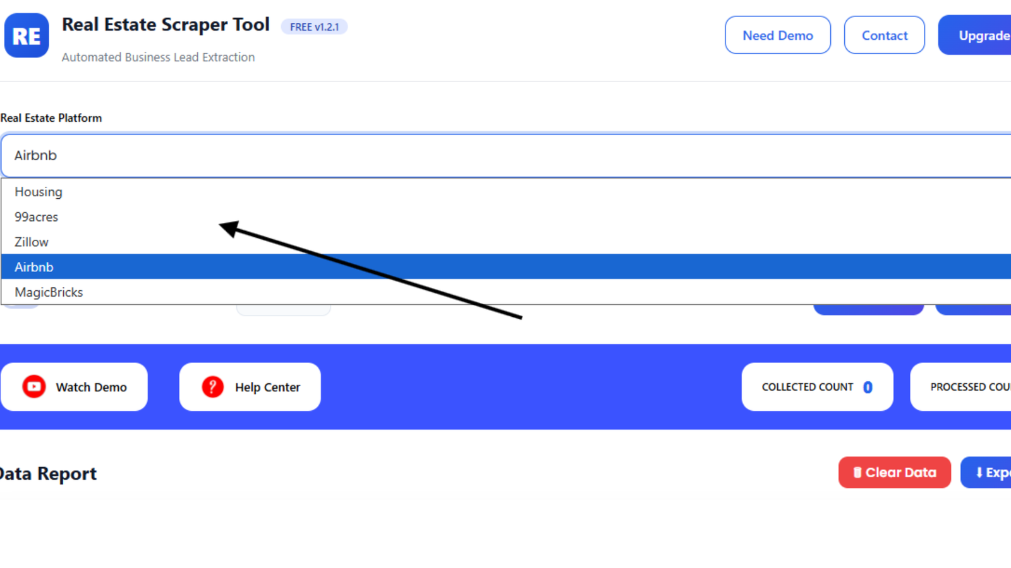Click the Automated Business Lead Extraction subtitle
Viewport: 1011px width, 568px height.
pyautogui.click(x=158, y=57)
